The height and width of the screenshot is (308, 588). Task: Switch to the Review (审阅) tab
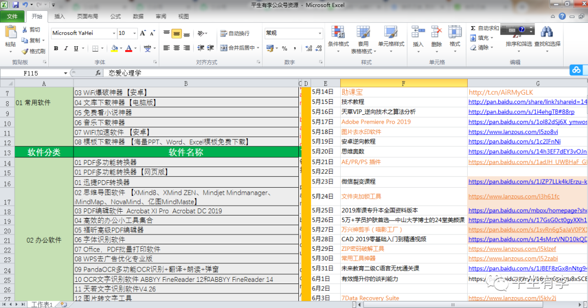click(x=161, y=16)
